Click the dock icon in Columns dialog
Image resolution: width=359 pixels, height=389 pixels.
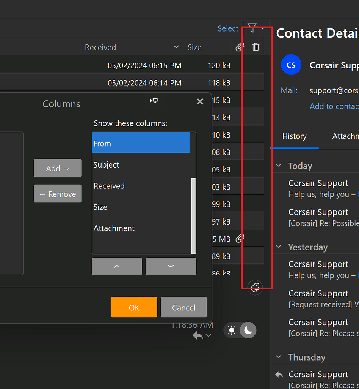pyautogui.click(x=154, y=101)
